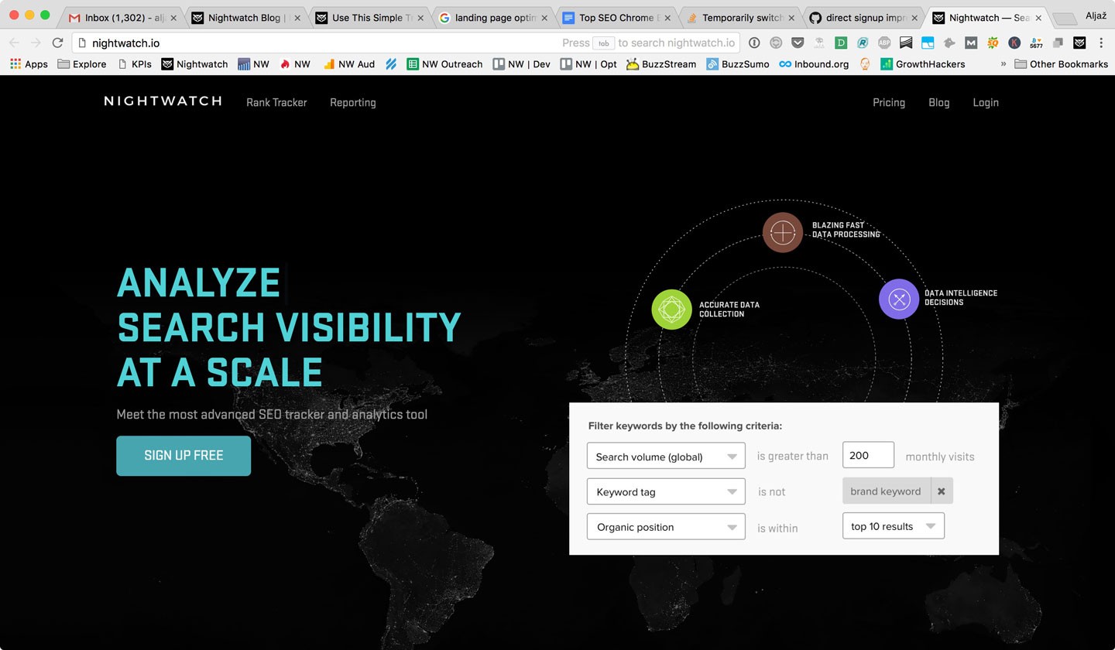1115x650 pixels.
Task: Click the SIGN UP FREE button
Action: coord(184,456)
